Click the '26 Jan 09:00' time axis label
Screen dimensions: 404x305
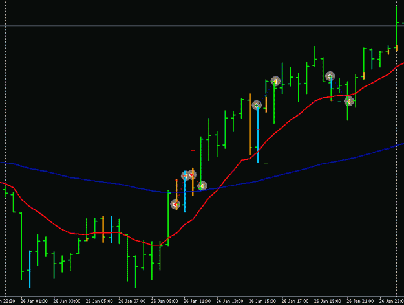[164, 301]
